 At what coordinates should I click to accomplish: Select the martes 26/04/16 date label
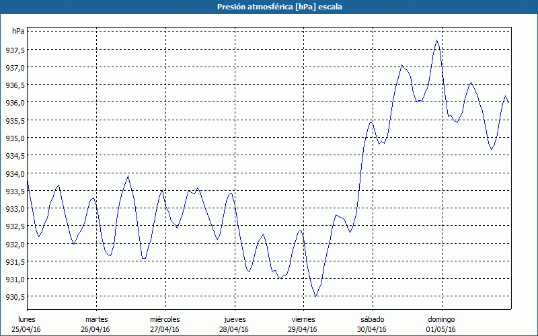[96, 324]
